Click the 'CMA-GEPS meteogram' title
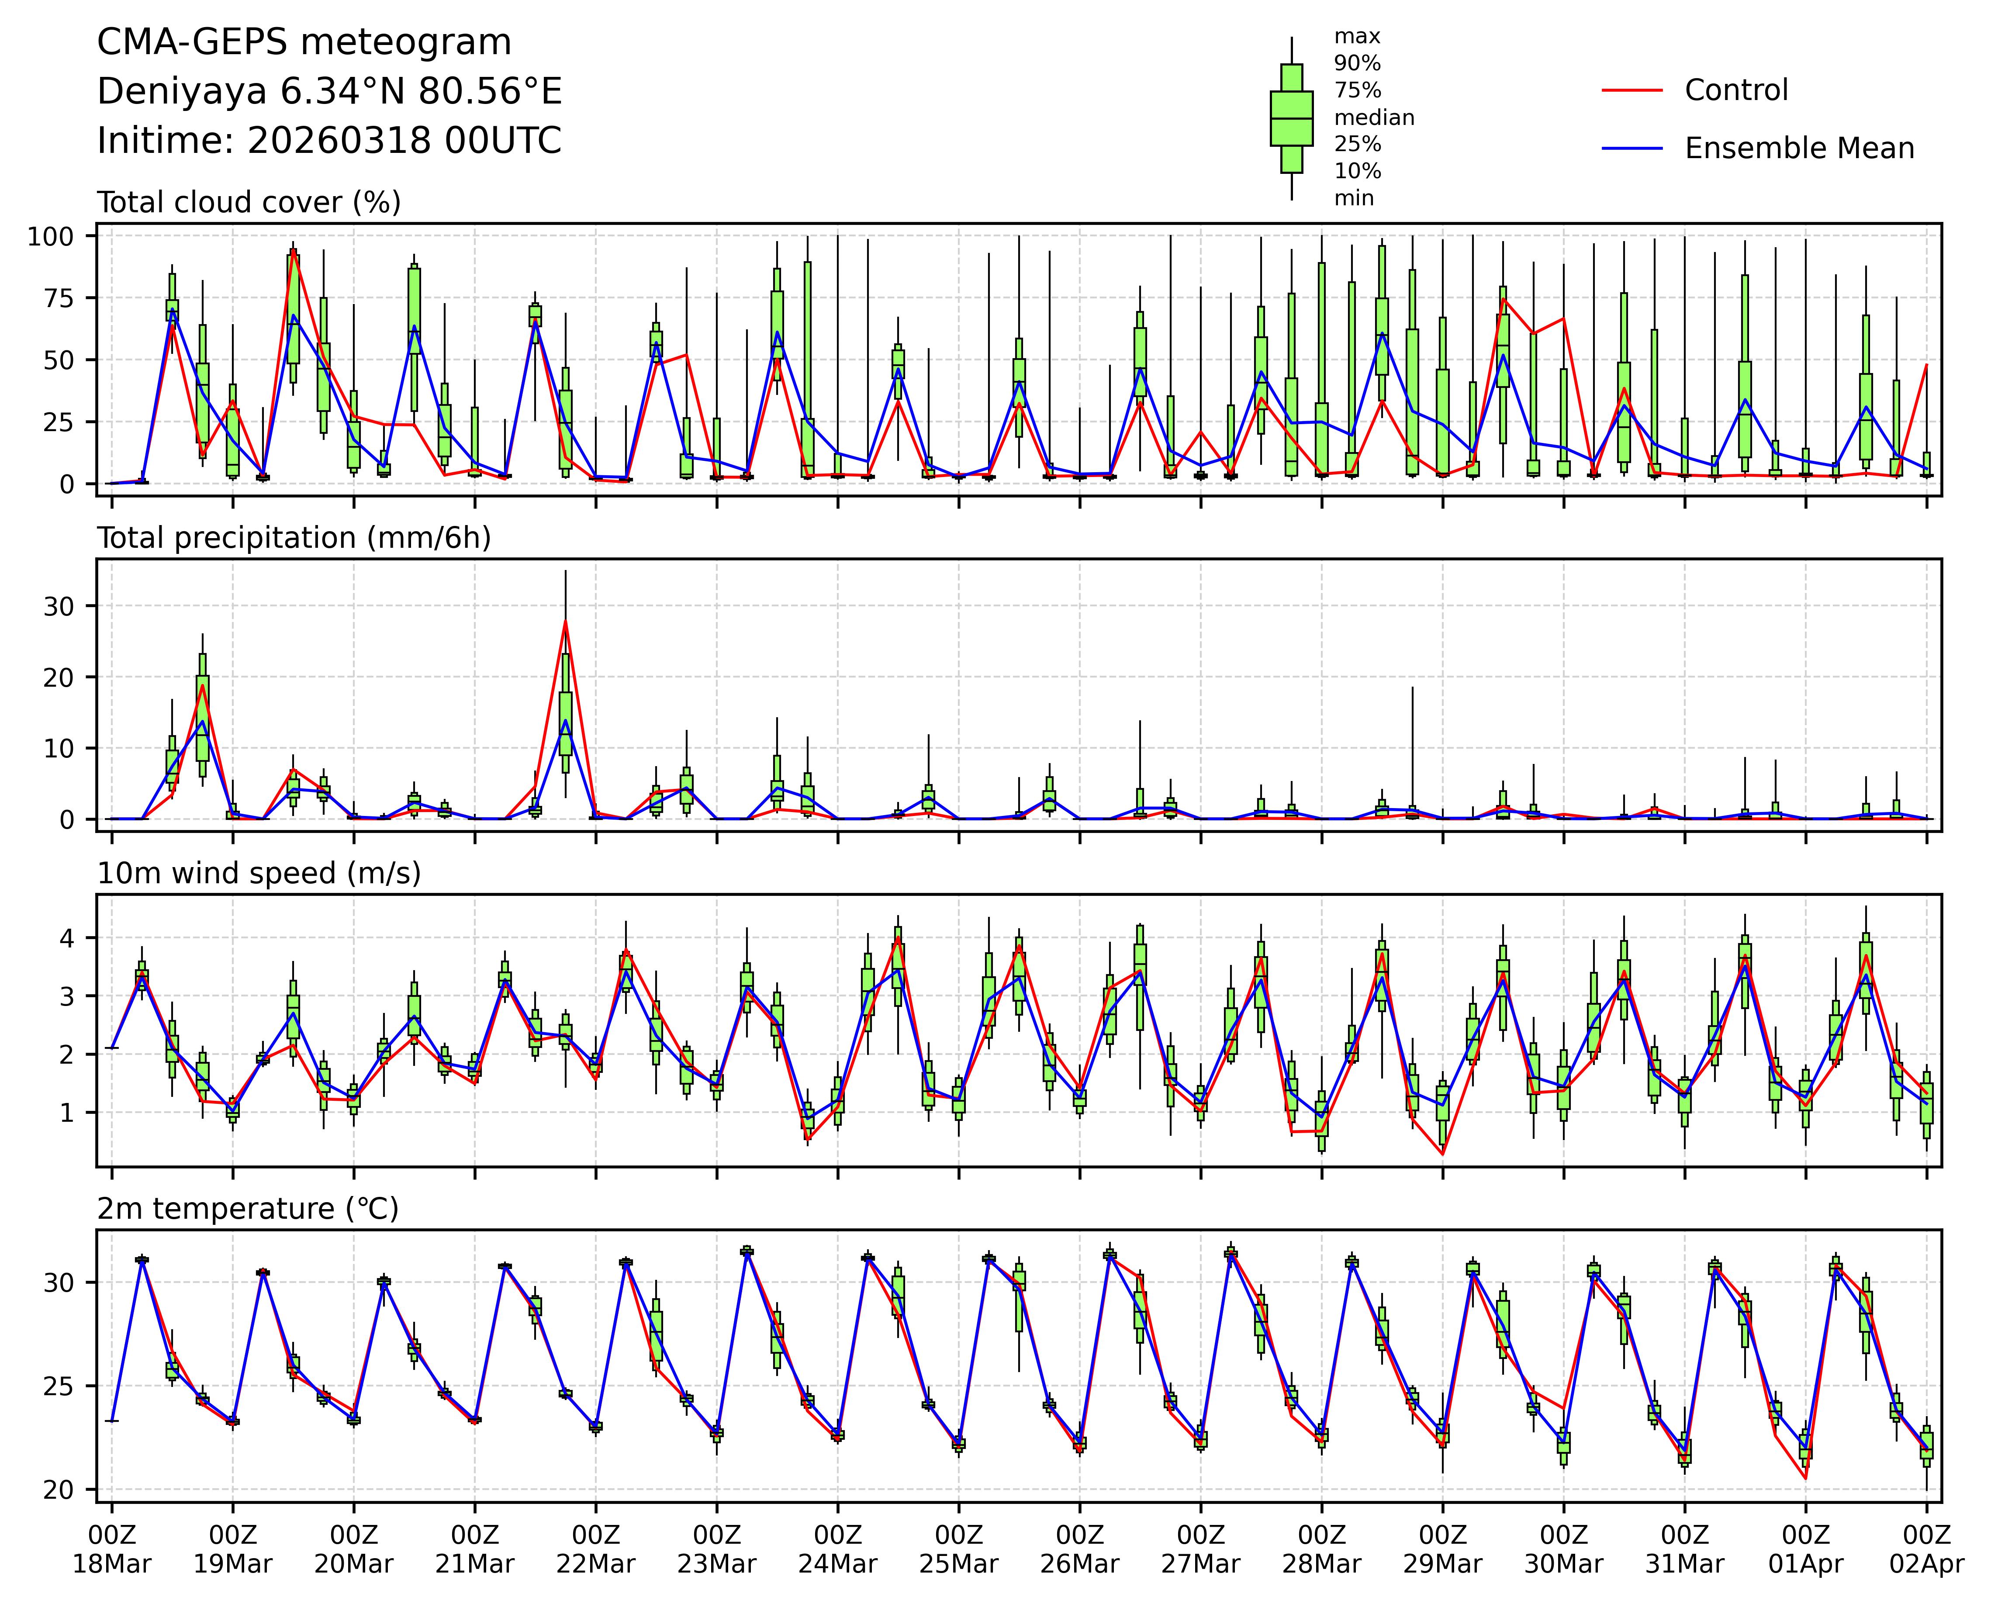 pos(304,42)
